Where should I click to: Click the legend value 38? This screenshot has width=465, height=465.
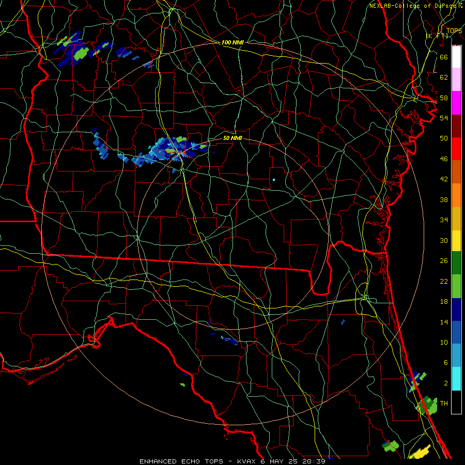tap(444, 199)
